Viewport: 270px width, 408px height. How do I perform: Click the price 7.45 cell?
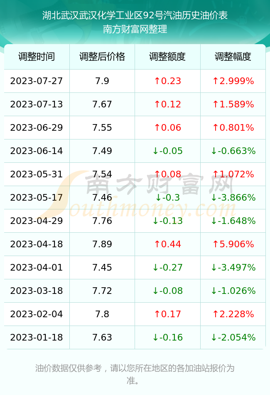tap(102, 267)
